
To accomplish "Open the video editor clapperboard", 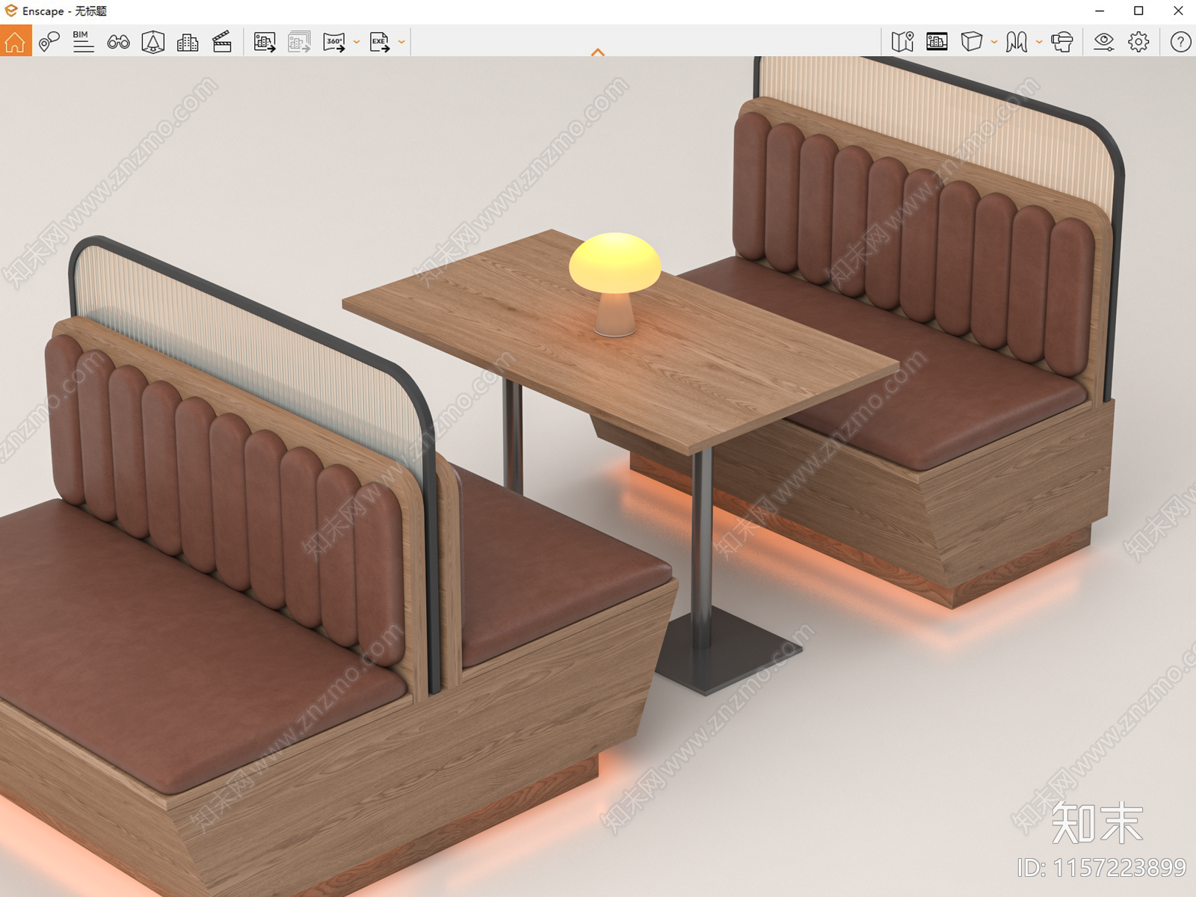I will (222, 42).
